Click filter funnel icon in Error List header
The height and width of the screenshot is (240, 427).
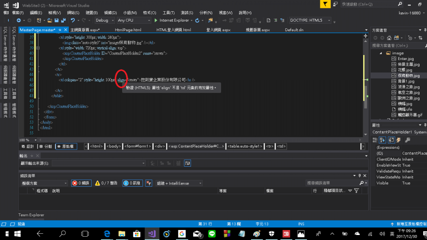pyautogui.click(x=357, y=191)
